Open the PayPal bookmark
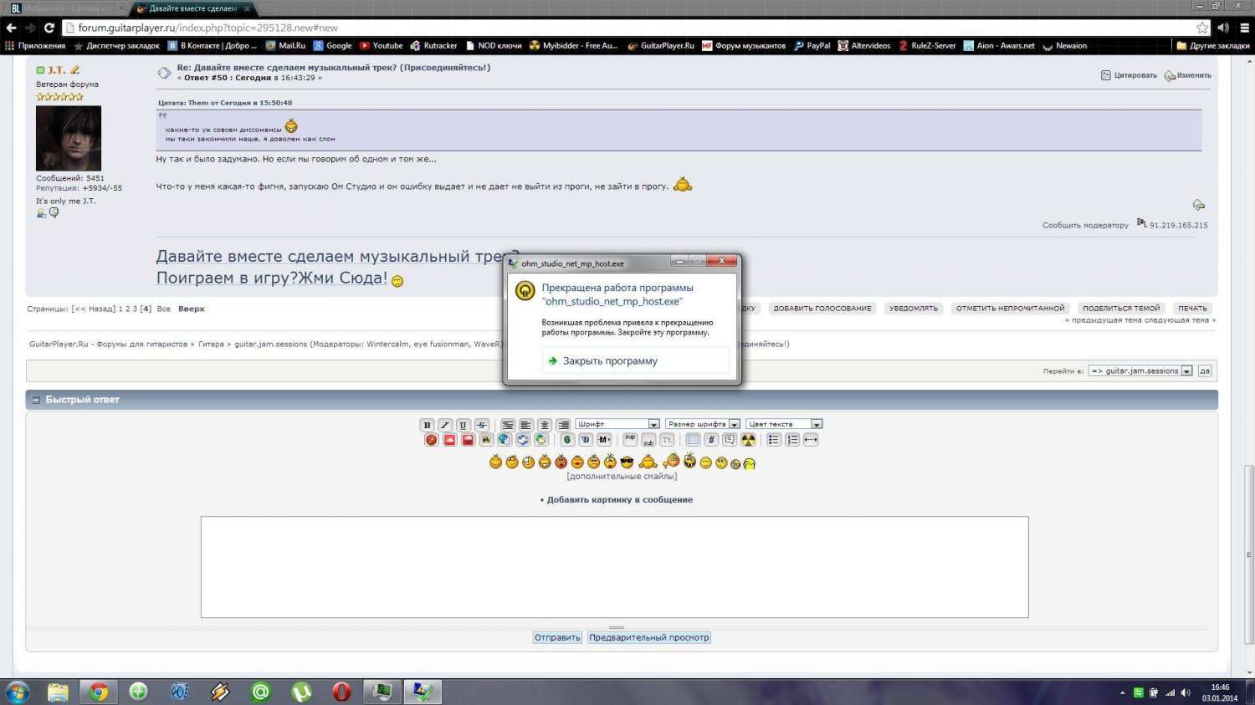 click(x=812, y=46)
